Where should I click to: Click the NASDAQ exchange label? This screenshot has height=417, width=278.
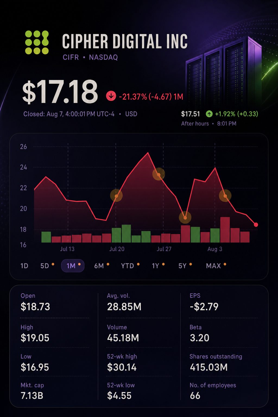103,58
